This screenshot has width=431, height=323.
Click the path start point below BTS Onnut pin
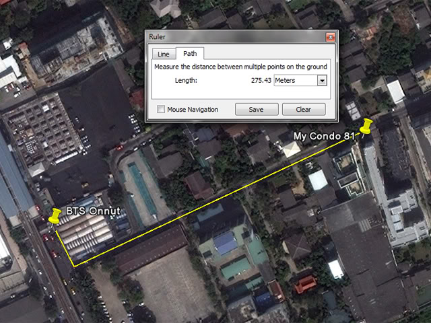(56, 231)
